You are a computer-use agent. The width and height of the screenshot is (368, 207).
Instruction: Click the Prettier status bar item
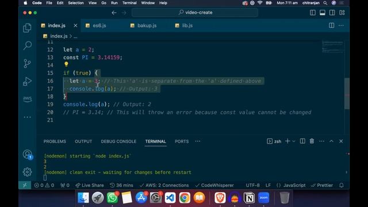point(322,185)
